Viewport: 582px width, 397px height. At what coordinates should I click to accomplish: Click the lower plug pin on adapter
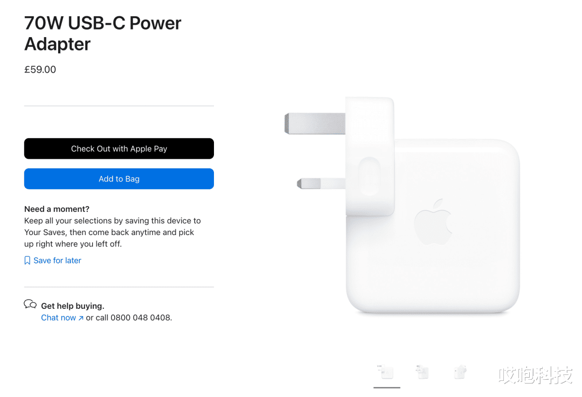point(321,183)
